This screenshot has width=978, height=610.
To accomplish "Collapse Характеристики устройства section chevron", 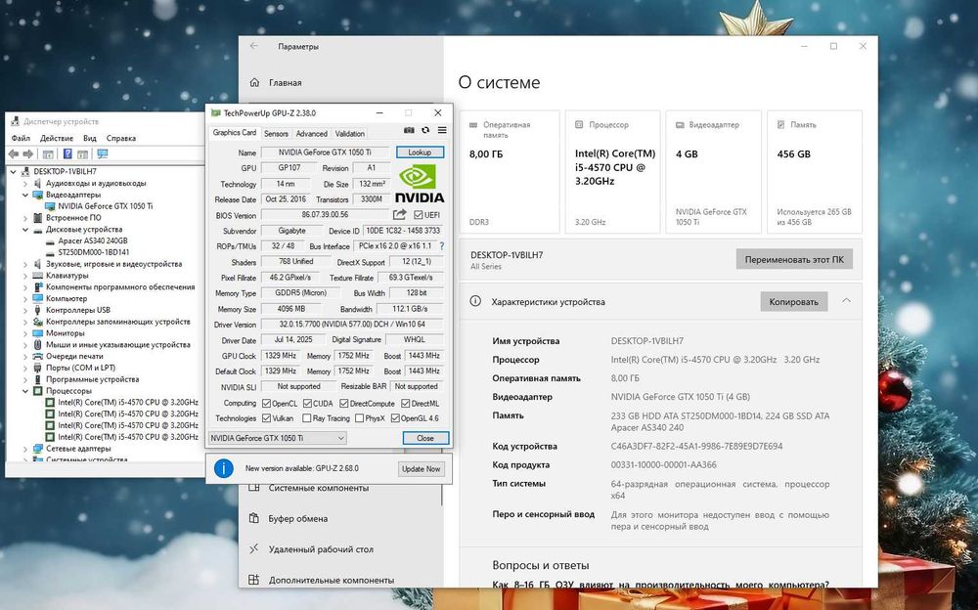I will click(x=846, y=301).
